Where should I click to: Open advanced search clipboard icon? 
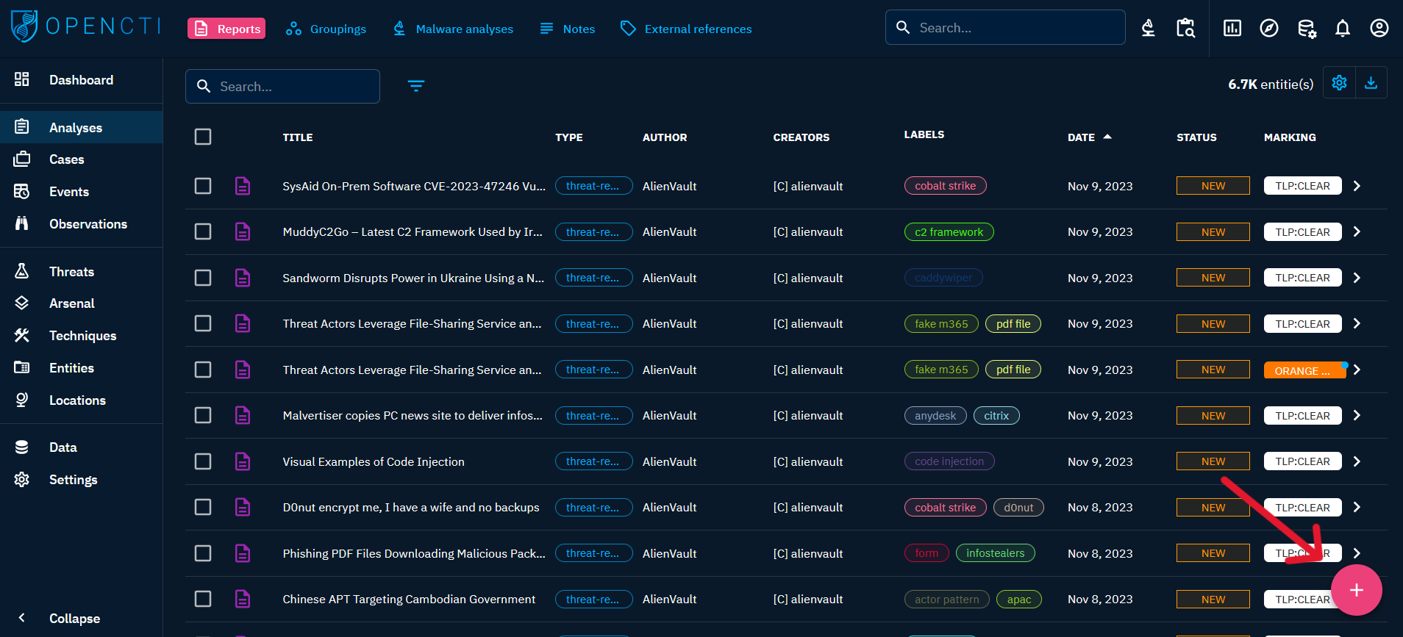pyautogui.click(x=1185, y=28)
